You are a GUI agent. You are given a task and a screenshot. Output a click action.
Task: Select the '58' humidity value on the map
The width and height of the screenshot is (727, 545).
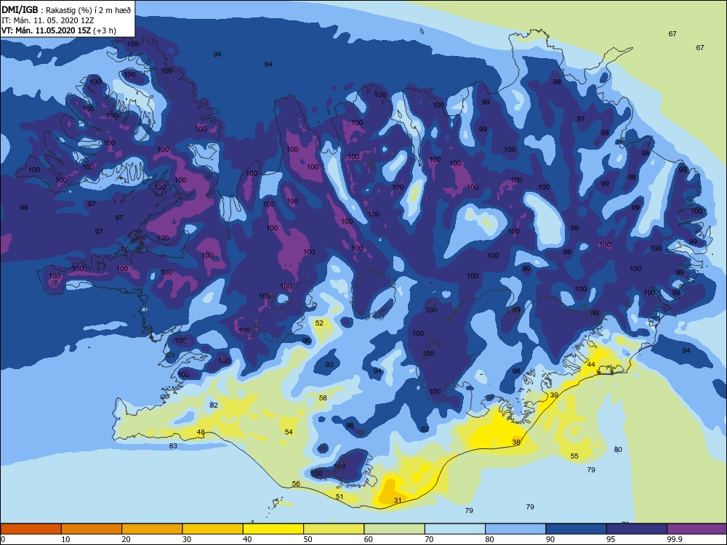[x=323, y=397]
